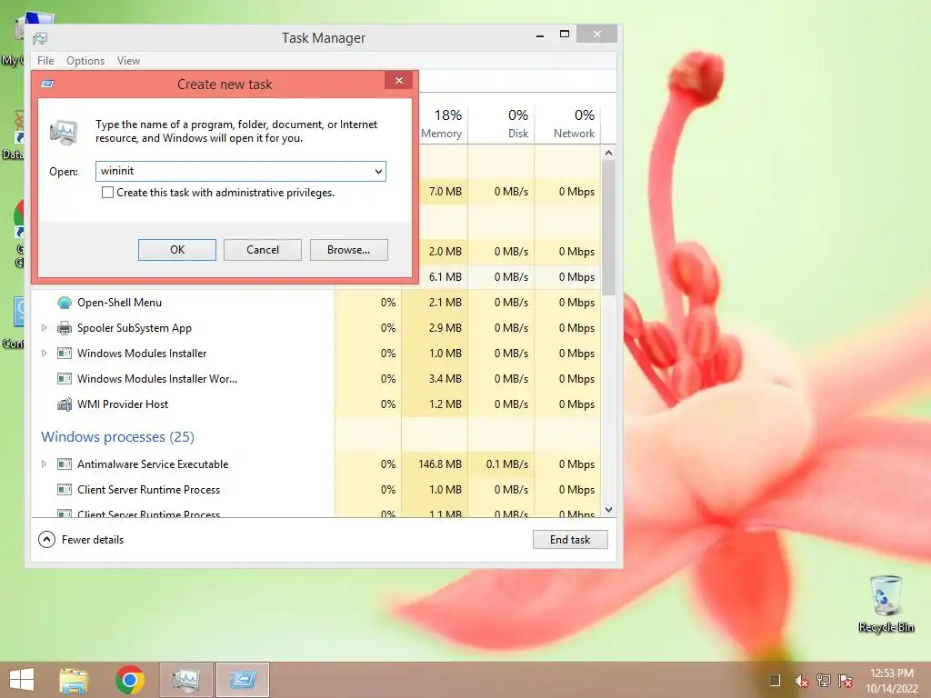This screenshot has height=698, width=931.
Task: Click the Browse... button
Action: click(x=348, y=250)
